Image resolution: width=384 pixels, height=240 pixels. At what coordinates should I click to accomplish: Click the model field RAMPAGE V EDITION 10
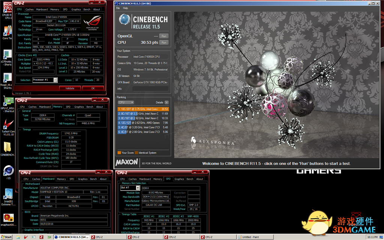pos(61,192)
